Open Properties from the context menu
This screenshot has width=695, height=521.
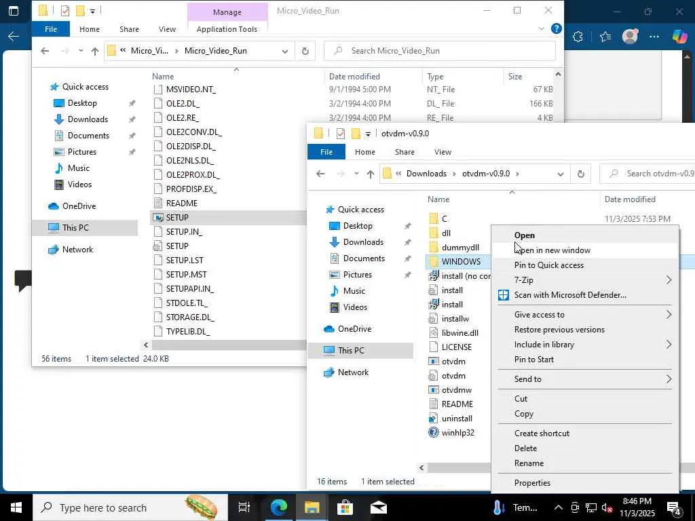coord(584,483)
